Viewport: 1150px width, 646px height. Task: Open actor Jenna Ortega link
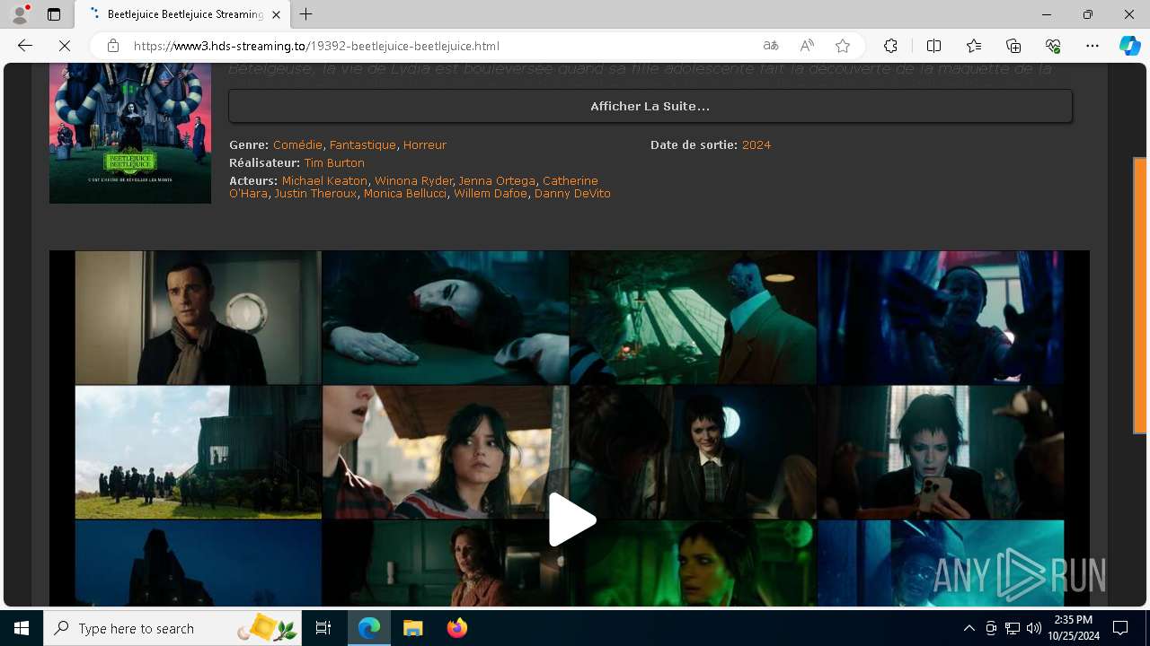pos(497,180)
